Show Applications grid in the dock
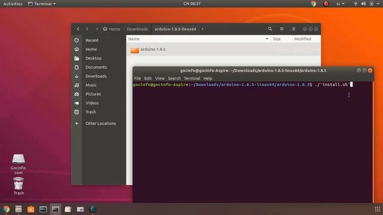Viewport: 383px width, 215px height. pos(377,209)
